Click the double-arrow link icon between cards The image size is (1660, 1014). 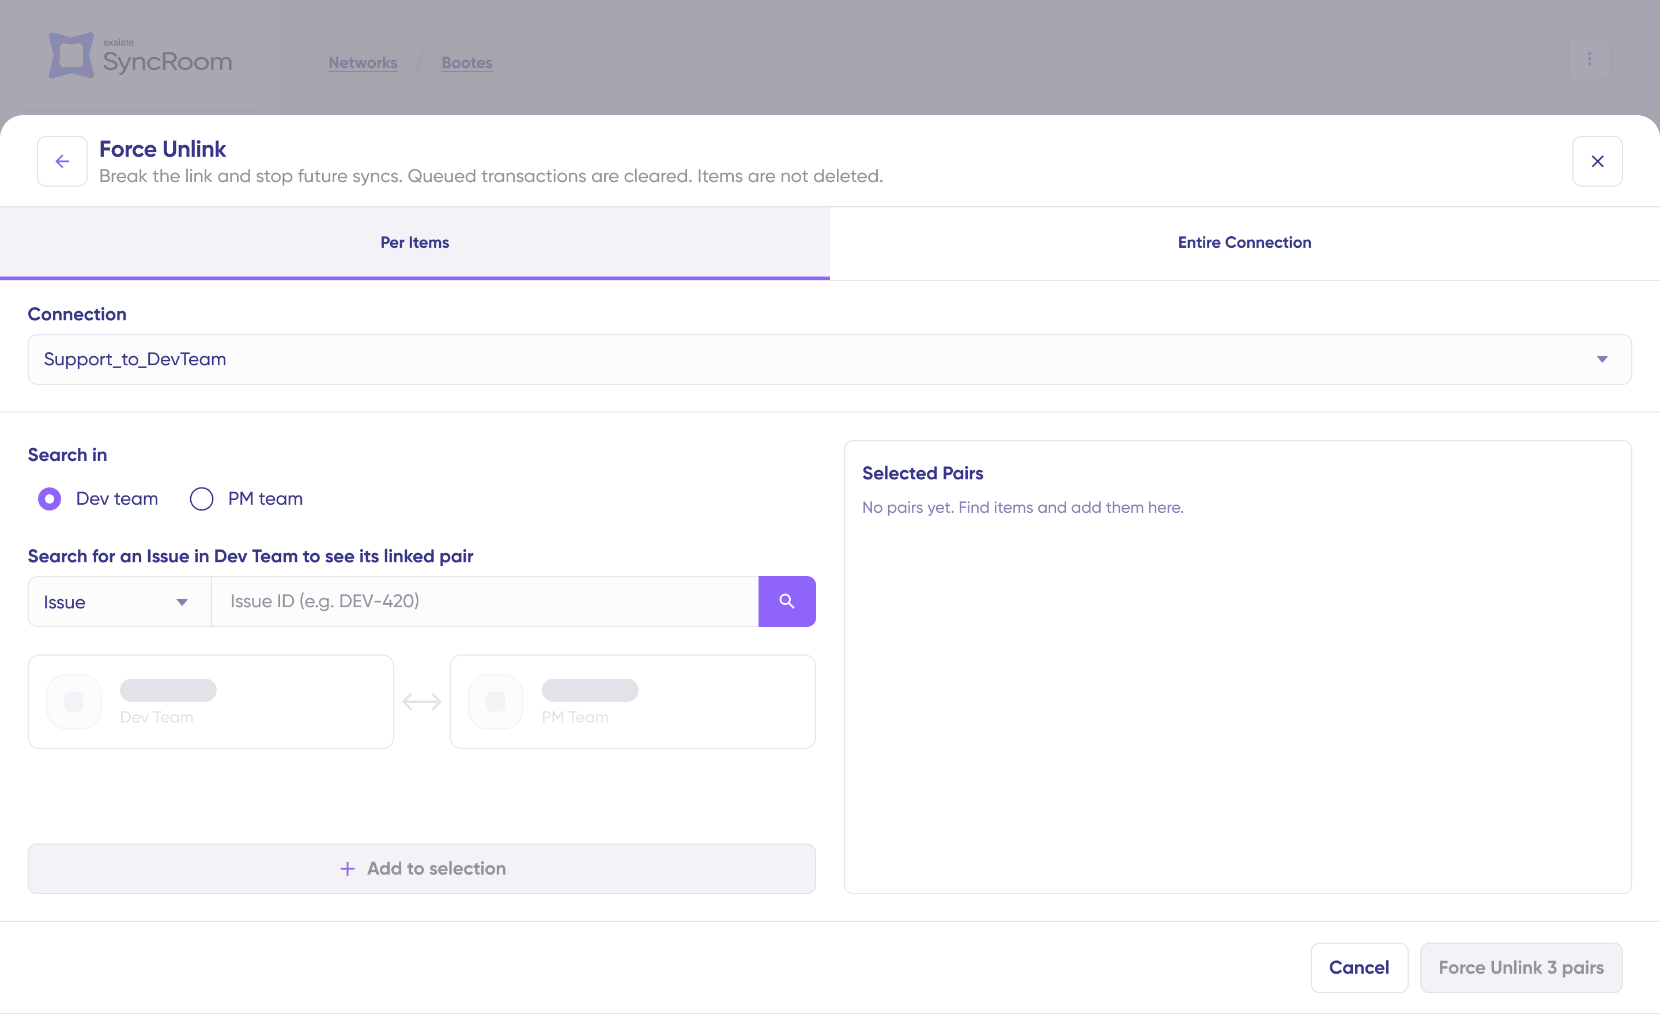click(x=422, y=702)
